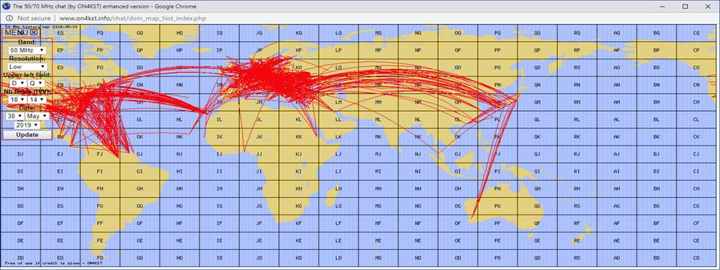Open upper left field D dropdown
720x270 pixels.
17,83
